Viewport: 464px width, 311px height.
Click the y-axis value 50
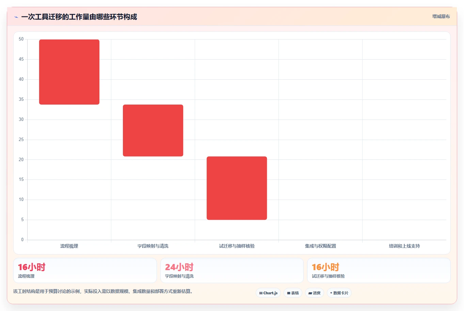(21, 39)
